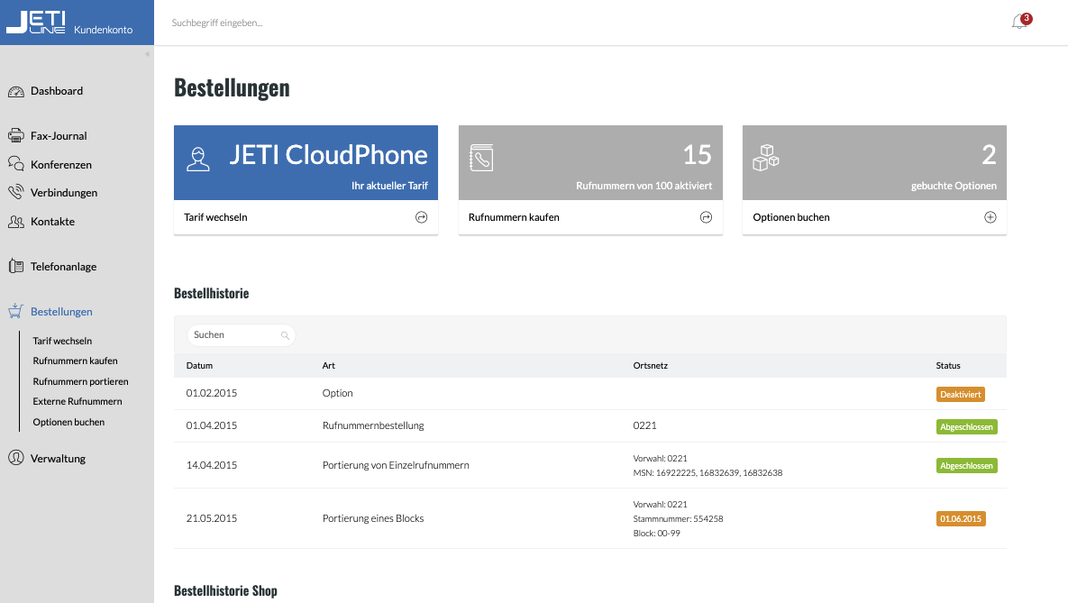The height and width of the screenshot is (603, 1068).
Task: Sort table by Datum column header
Action: pyautogui.click(x=199, y=366)
